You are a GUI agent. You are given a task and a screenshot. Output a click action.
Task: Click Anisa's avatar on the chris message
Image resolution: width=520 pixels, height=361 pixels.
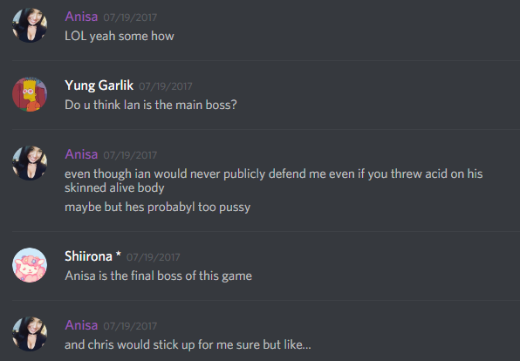[x=30, y=334]
